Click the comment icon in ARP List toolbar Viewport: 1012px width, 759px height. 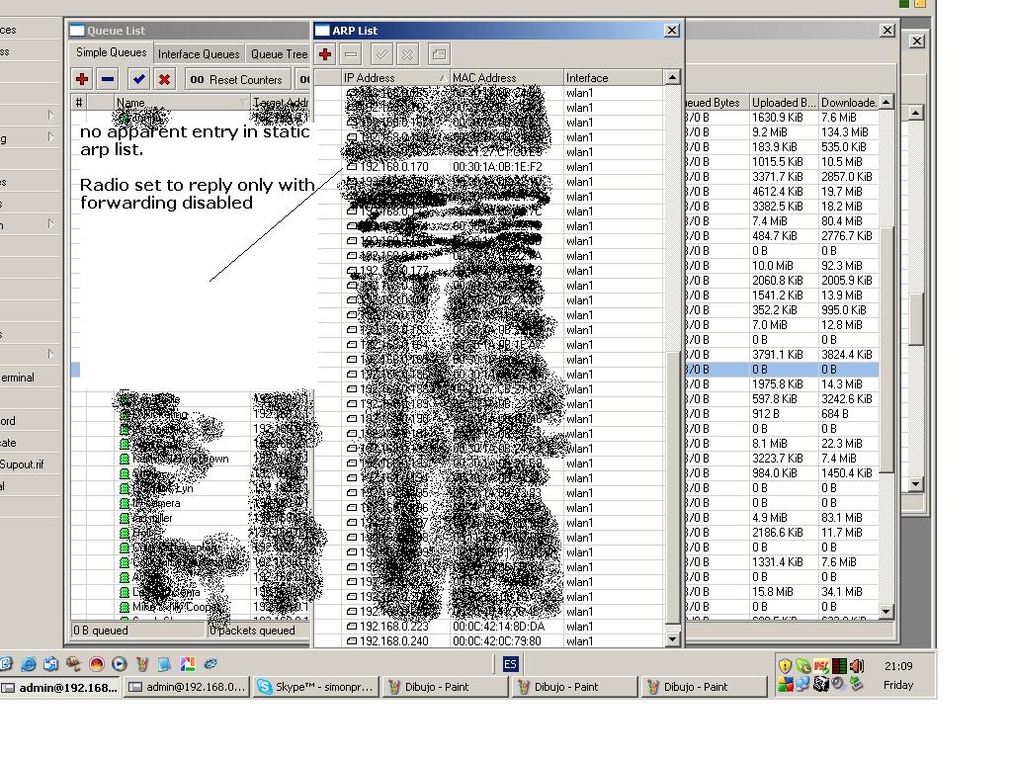click(x=439, y=54)
